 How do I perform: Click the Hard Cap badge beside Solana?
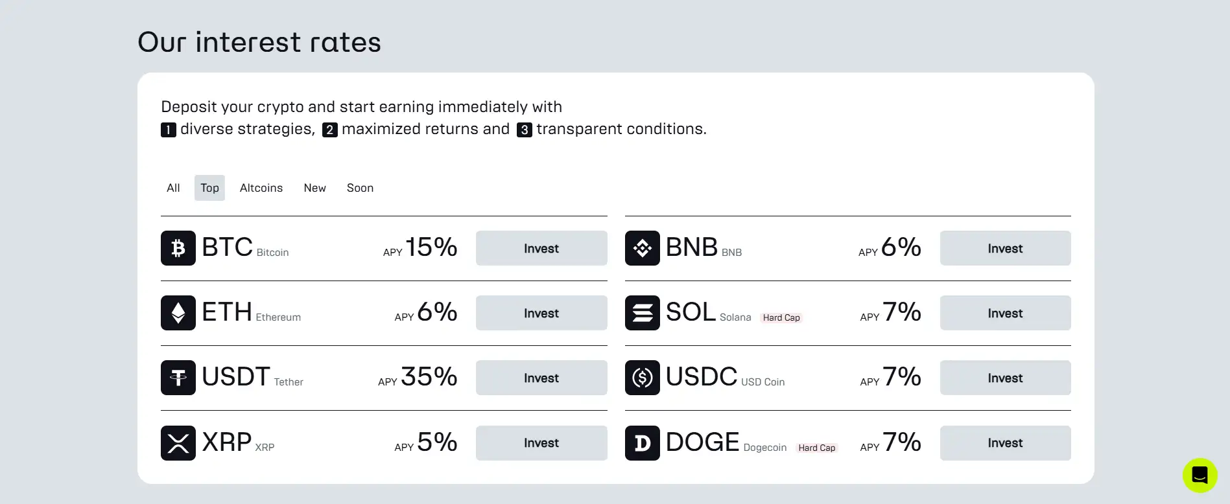(781, 317)
